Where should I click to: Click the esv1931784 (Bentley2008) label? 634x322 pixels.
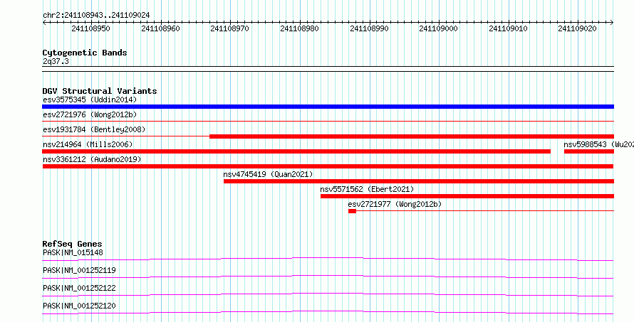pyautogui.click(x=94, y=129)
